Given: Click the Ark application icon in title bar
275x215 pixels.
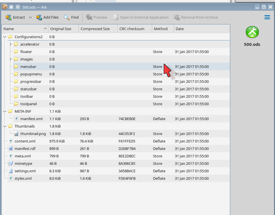Looking at the screenshot, I should coord(4,7).
